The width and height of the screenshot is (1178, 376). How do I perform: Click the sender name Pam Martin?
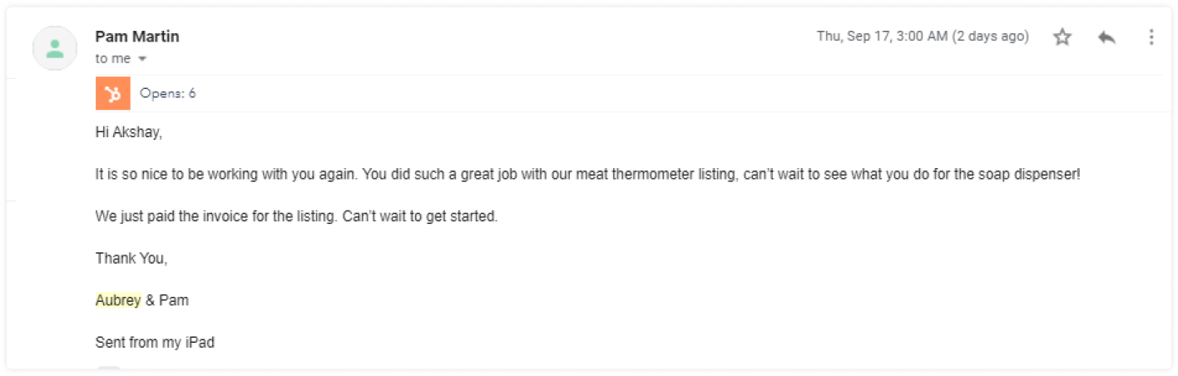[x=137, y=37]
